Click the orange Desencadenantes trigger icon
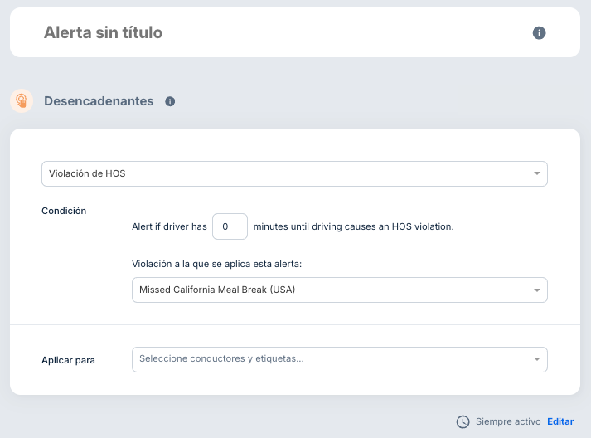 point(22,101)
